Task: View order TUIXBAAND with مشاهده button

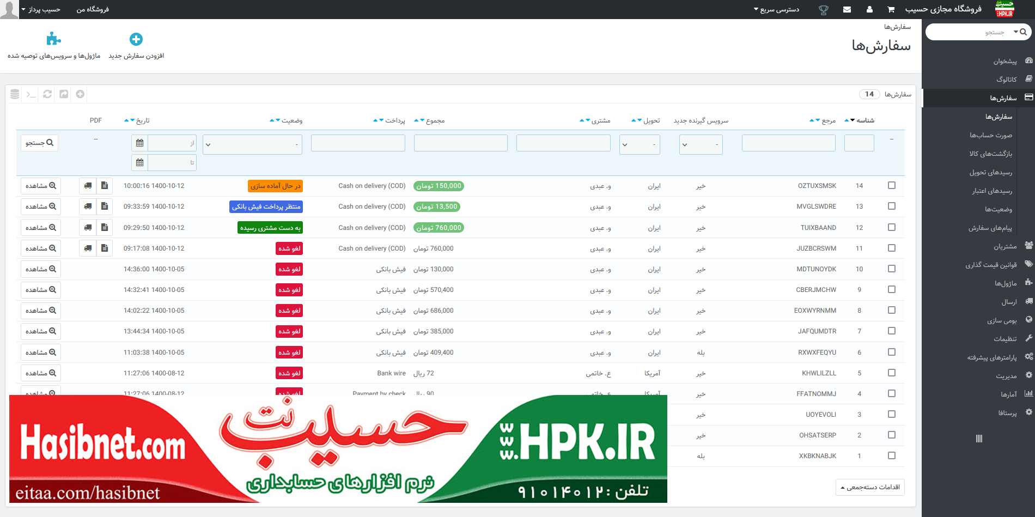Action: pyautogui.click(x=41, y=228)
